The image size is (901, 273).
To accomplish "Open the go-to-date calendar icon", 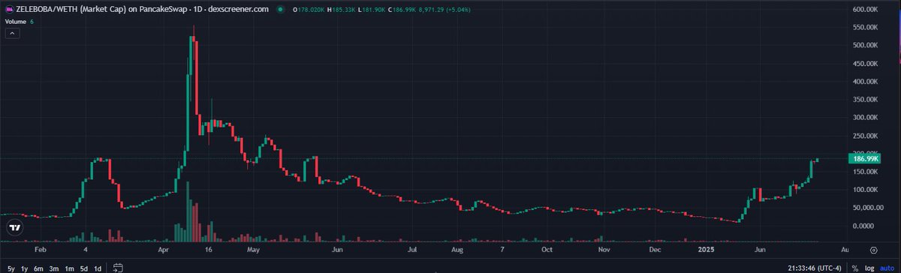I will (118, 267).
